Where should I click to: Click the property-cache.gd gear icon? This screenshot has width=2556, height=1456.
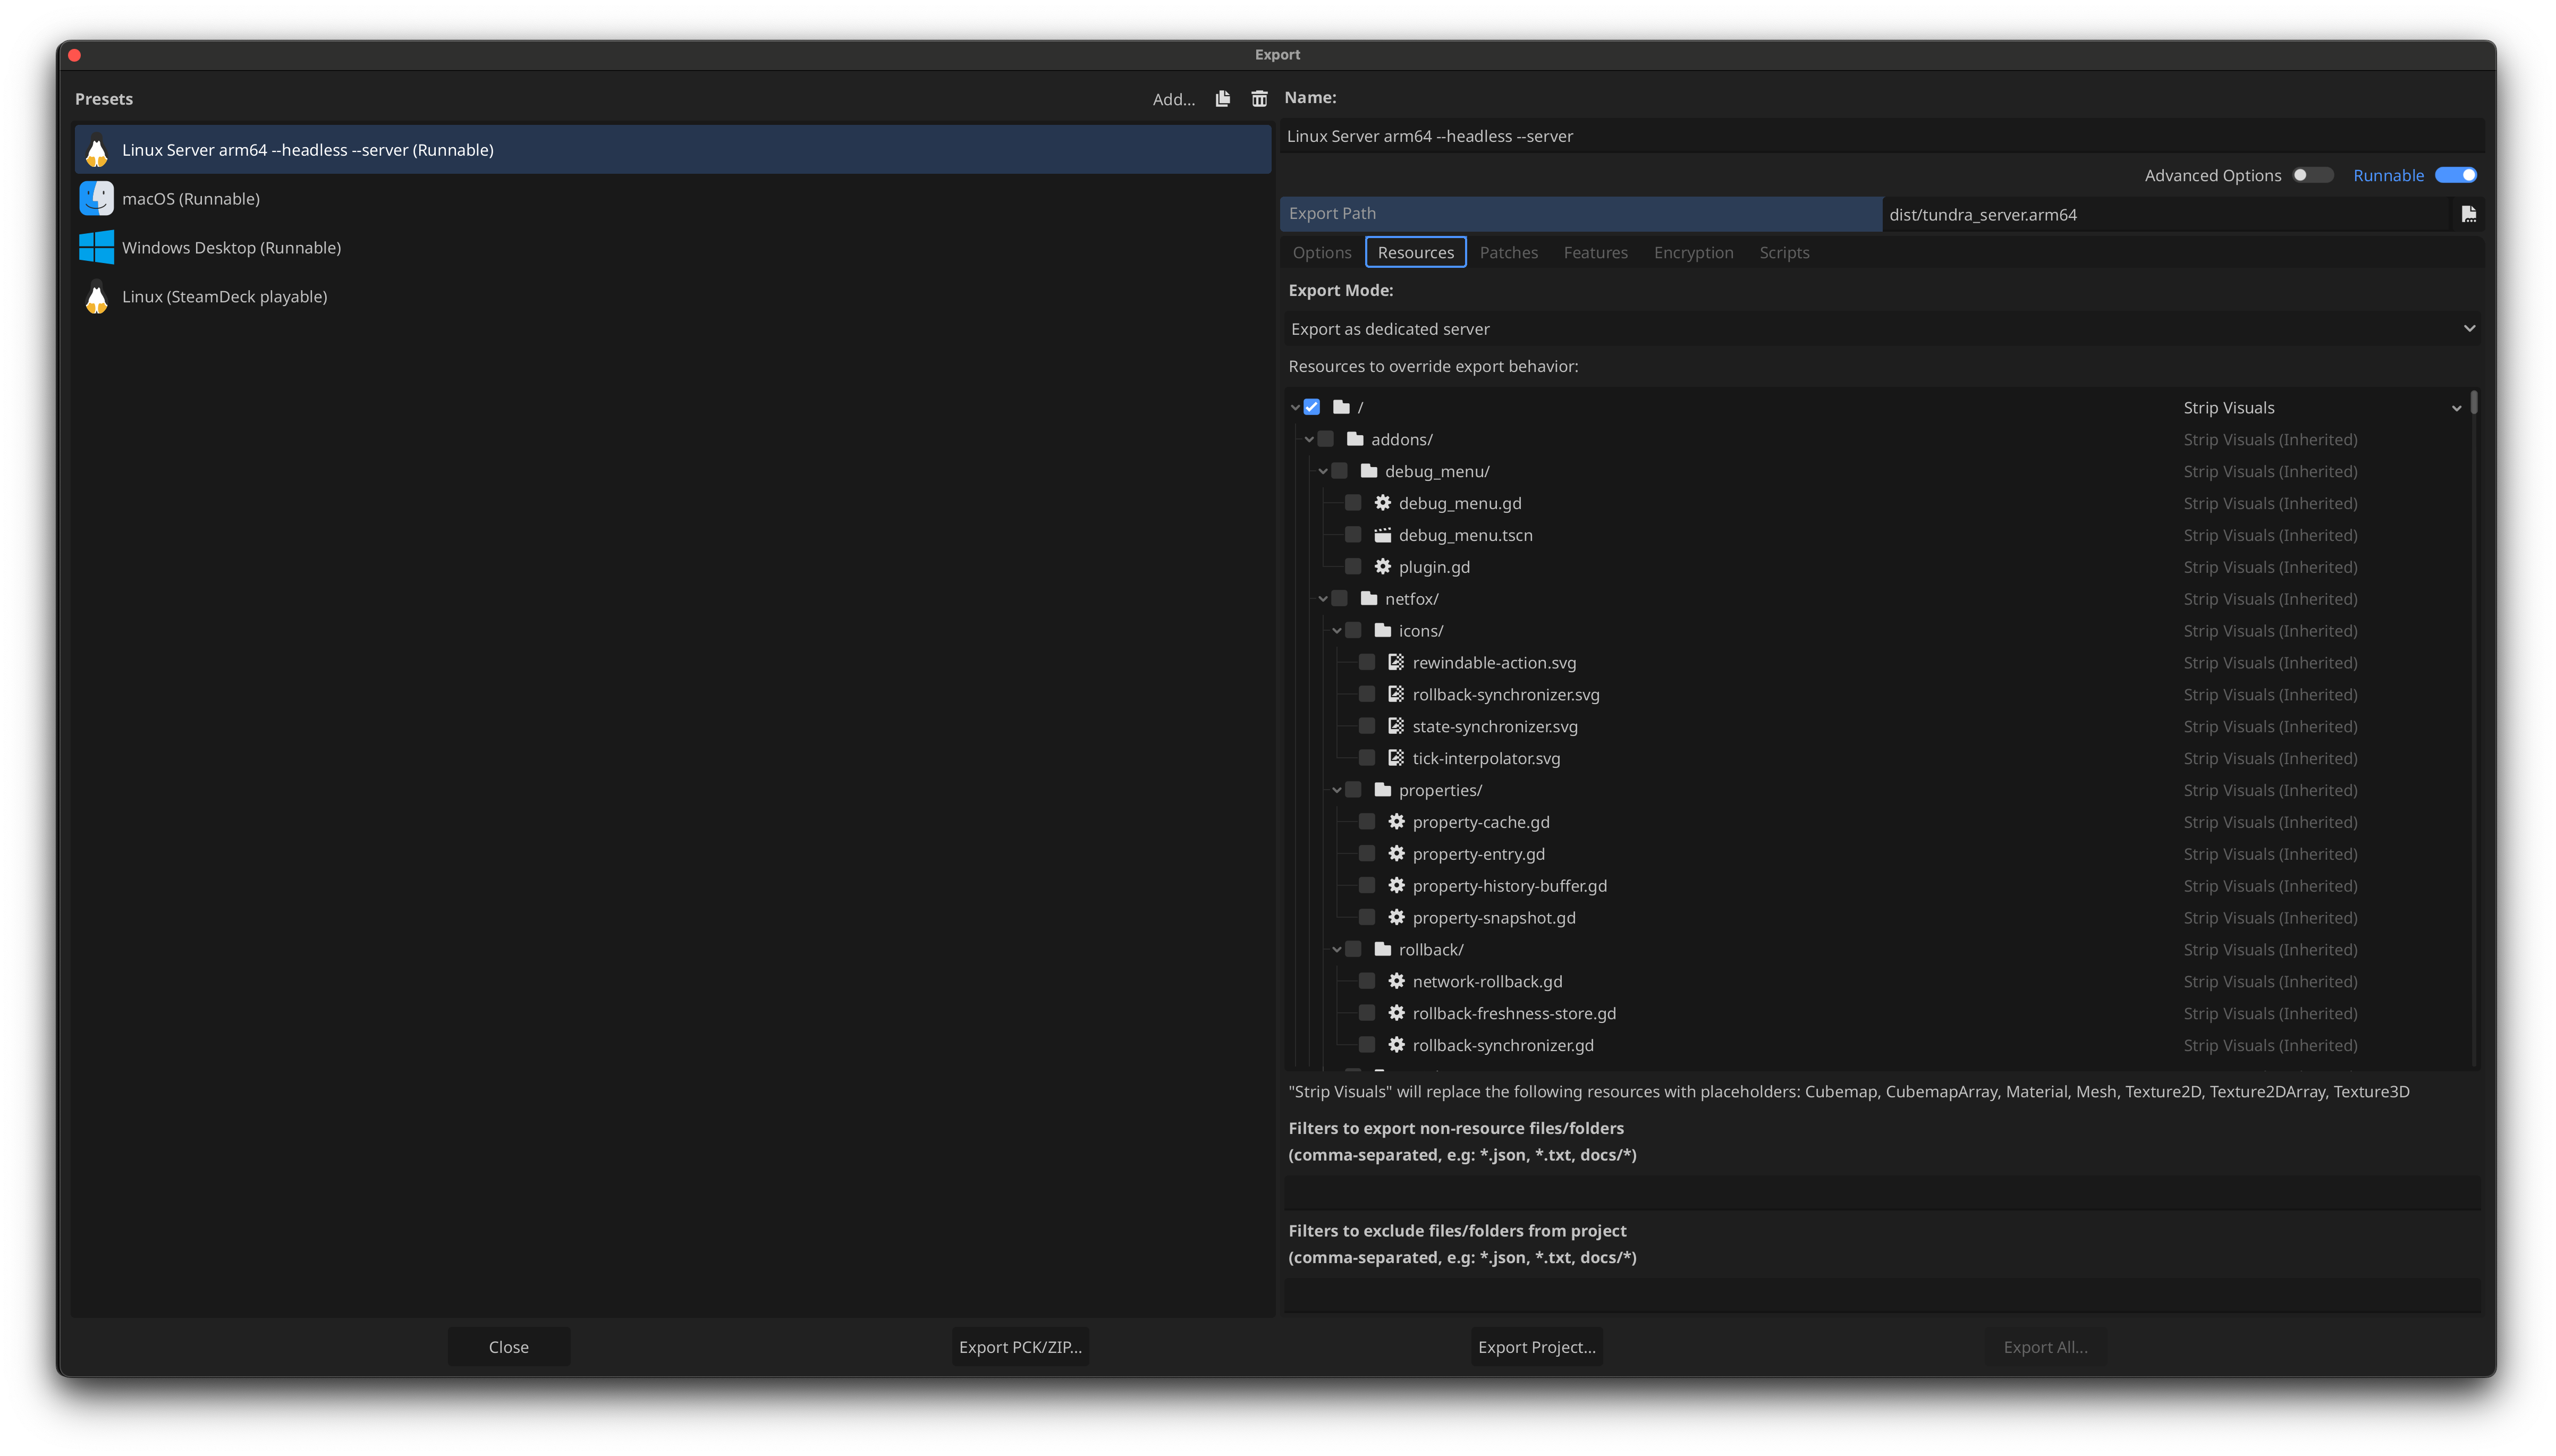point(1396,822)
